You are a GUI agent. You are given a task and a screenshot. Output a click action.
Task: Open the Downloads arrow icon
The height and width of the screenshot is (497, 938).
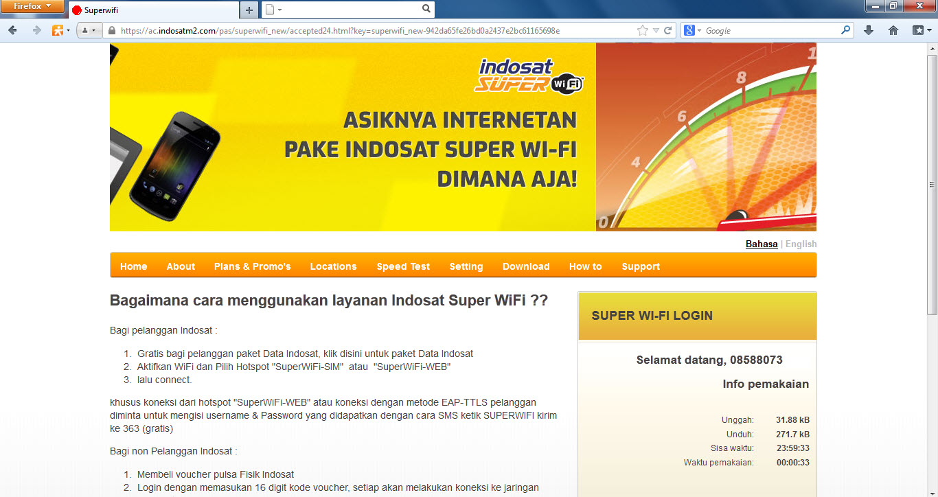tap(869, 30)
